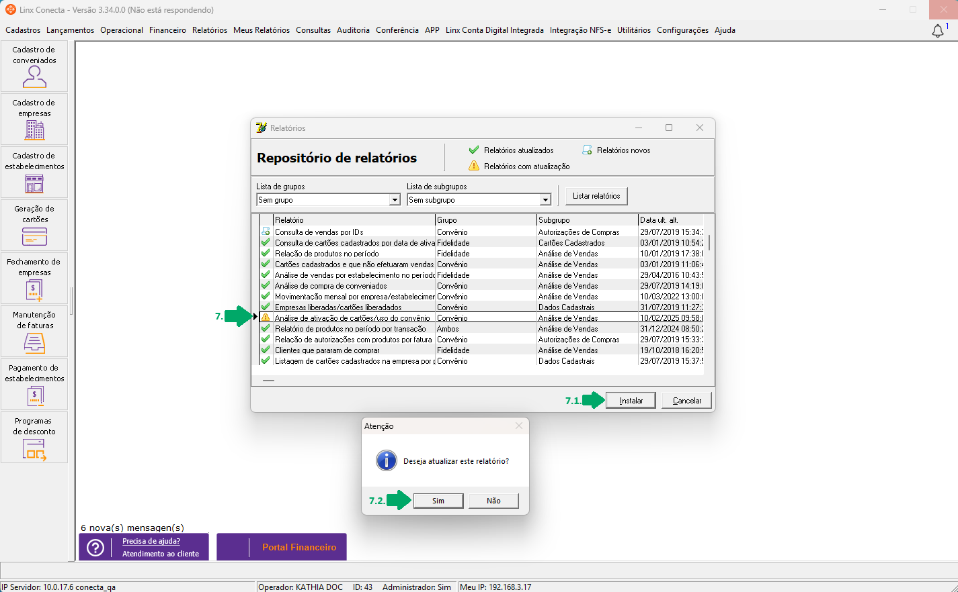Open the Meus Relatórios menu
Image resolution: width=958 pixels, height=592 pixels.
(262, 30)
